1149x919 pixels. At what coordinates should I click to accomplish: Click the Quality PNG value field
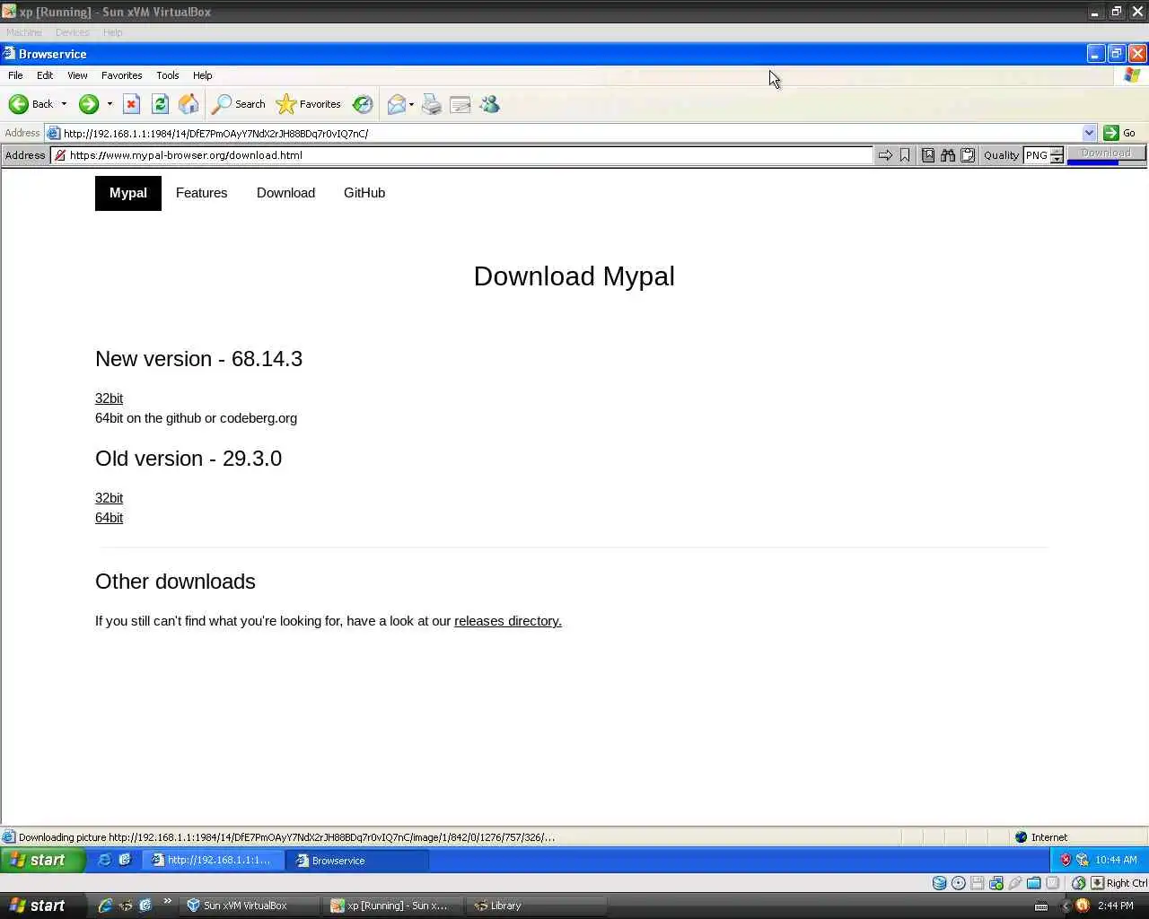pyautogui.click(x=1037, y=155)
